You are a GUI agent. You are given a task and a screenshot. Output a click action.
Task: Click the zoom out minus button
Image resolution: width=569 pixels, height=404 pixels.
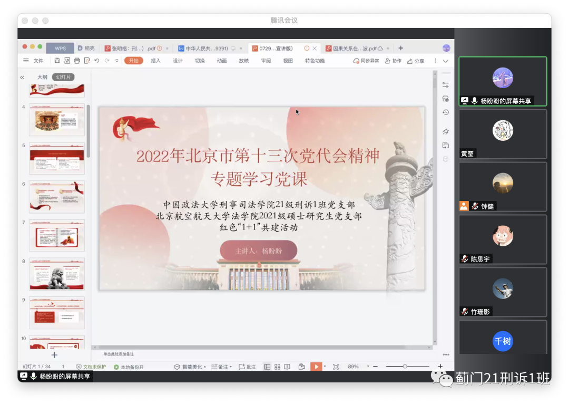pyautogui.click(x=376, y=367)
